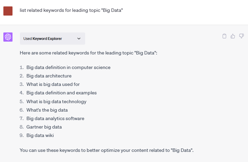Click the Keyword Explorer bold label text
The height and width of the screenshot is (162, 248).
pos(47,39)
